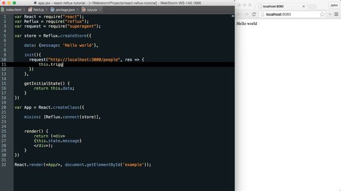Viewport: 341px width, 191px height.
Task: Click 'getInitialState()' in the code
Action: pos(44,83)
